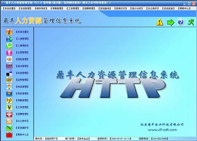Screen dimensions: 197x141
Task: Click the yellow warning triangle icon
Action: click(160, 22)
